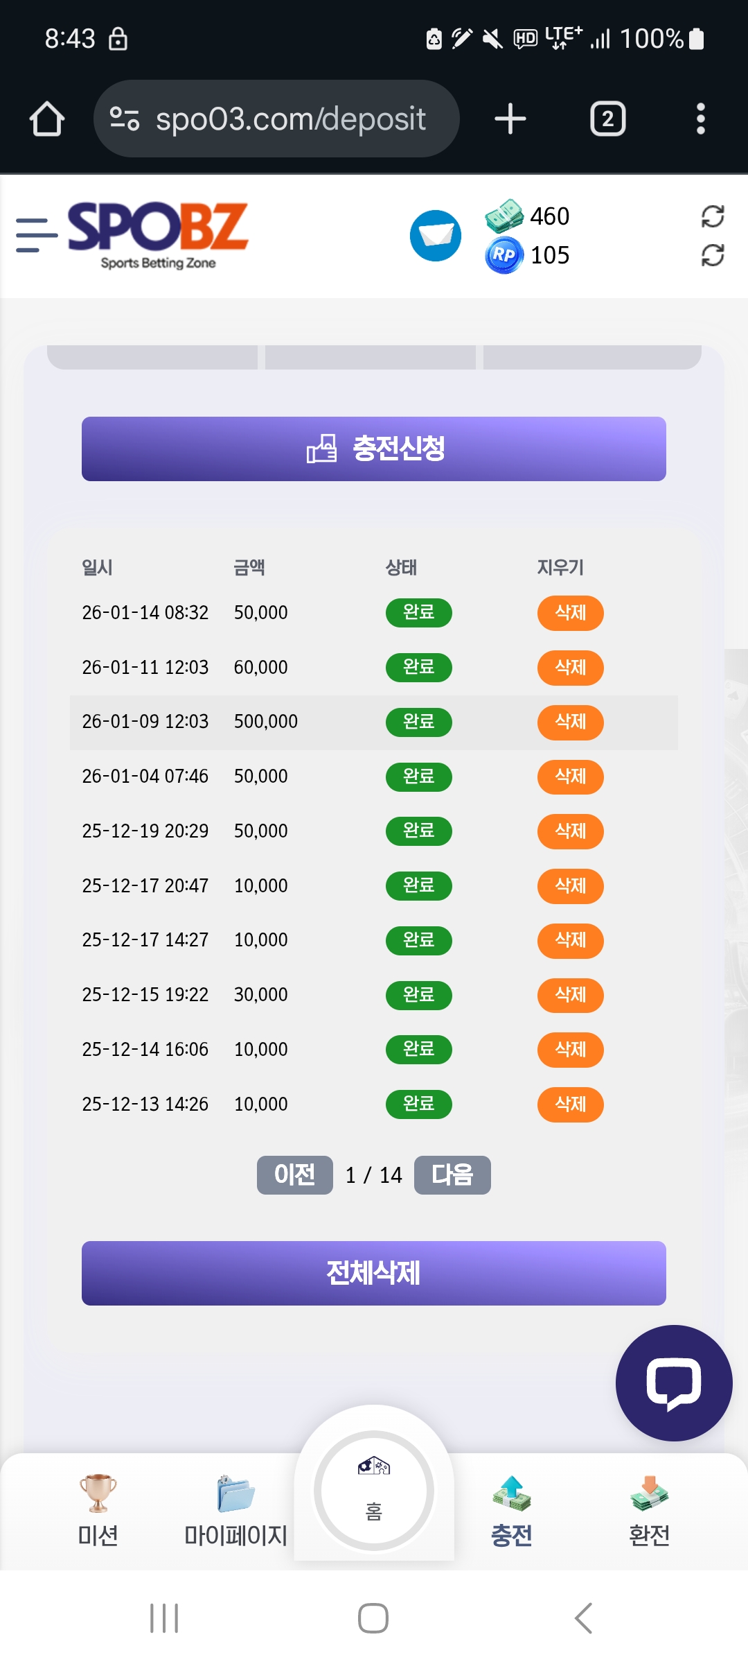Open a new browser tab
The width and height of the screenshot is (748, 1664).
(510, 119)
